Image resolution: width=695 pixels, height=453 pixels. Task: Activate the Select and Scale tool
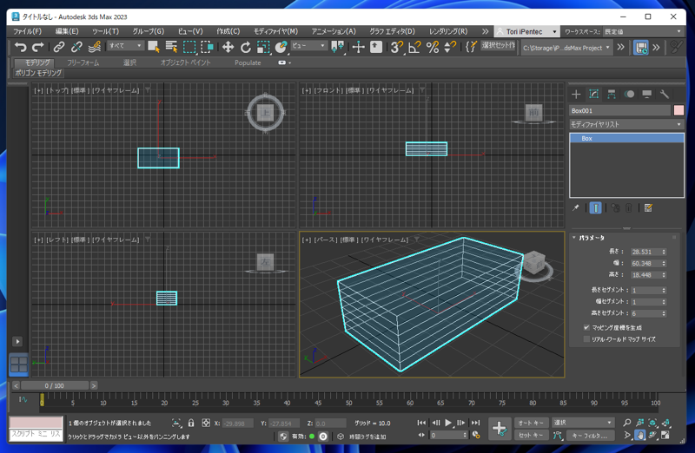click(x=263, y=47)
